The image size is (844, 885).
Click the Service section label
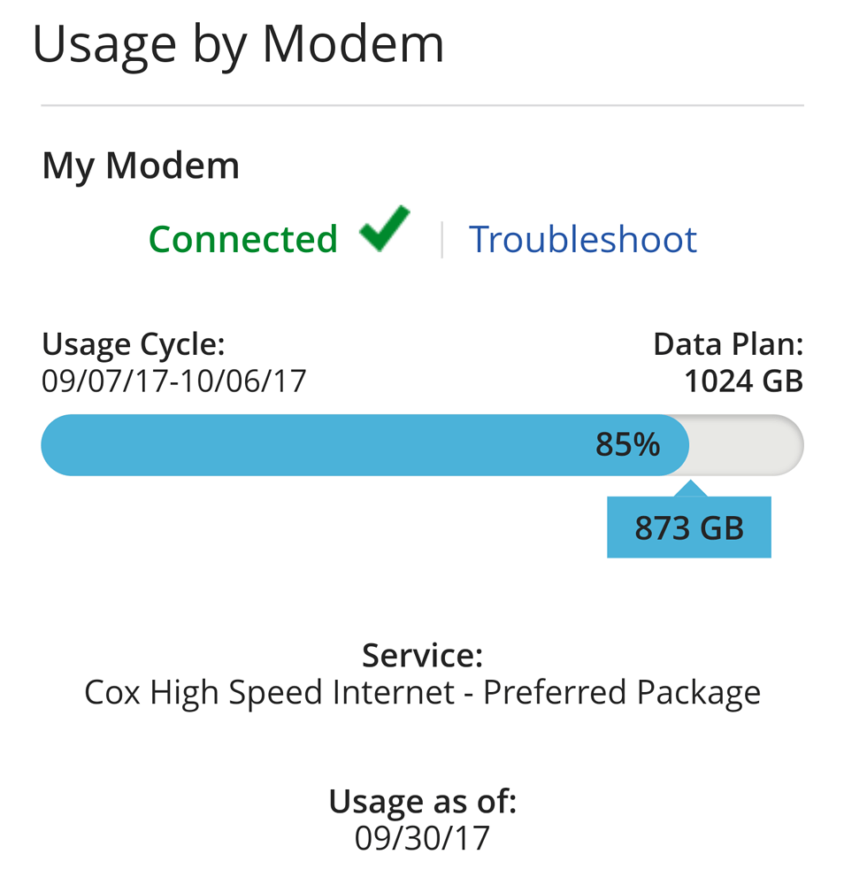[422, 655]
